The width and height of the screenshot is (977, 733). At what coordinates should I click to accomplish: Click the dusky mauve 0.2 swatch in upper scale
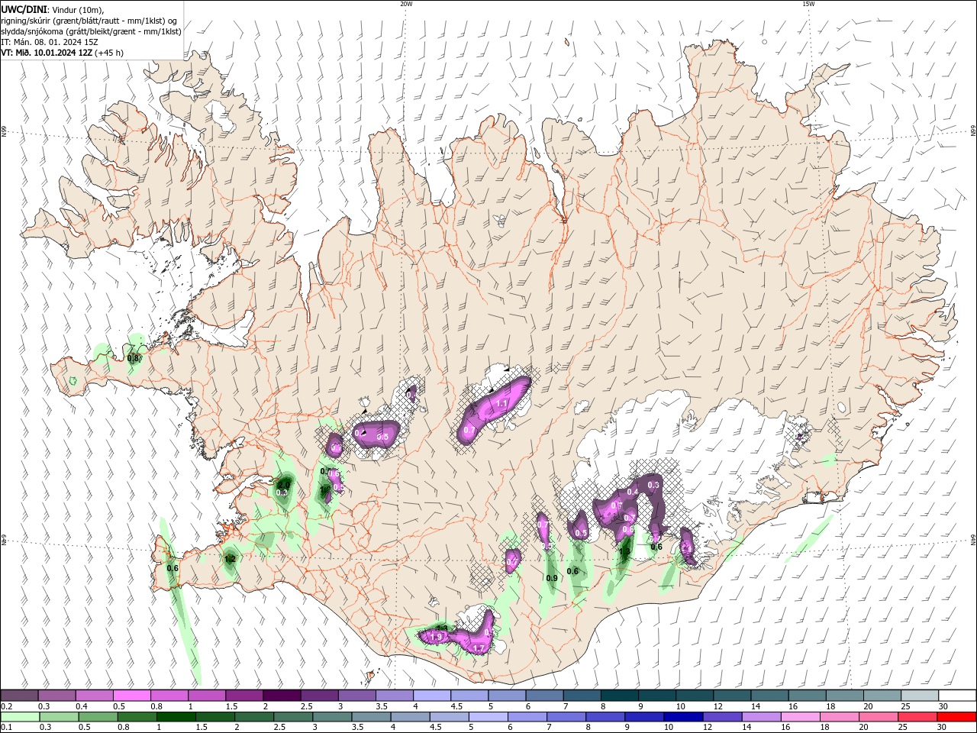coord(19,695)
